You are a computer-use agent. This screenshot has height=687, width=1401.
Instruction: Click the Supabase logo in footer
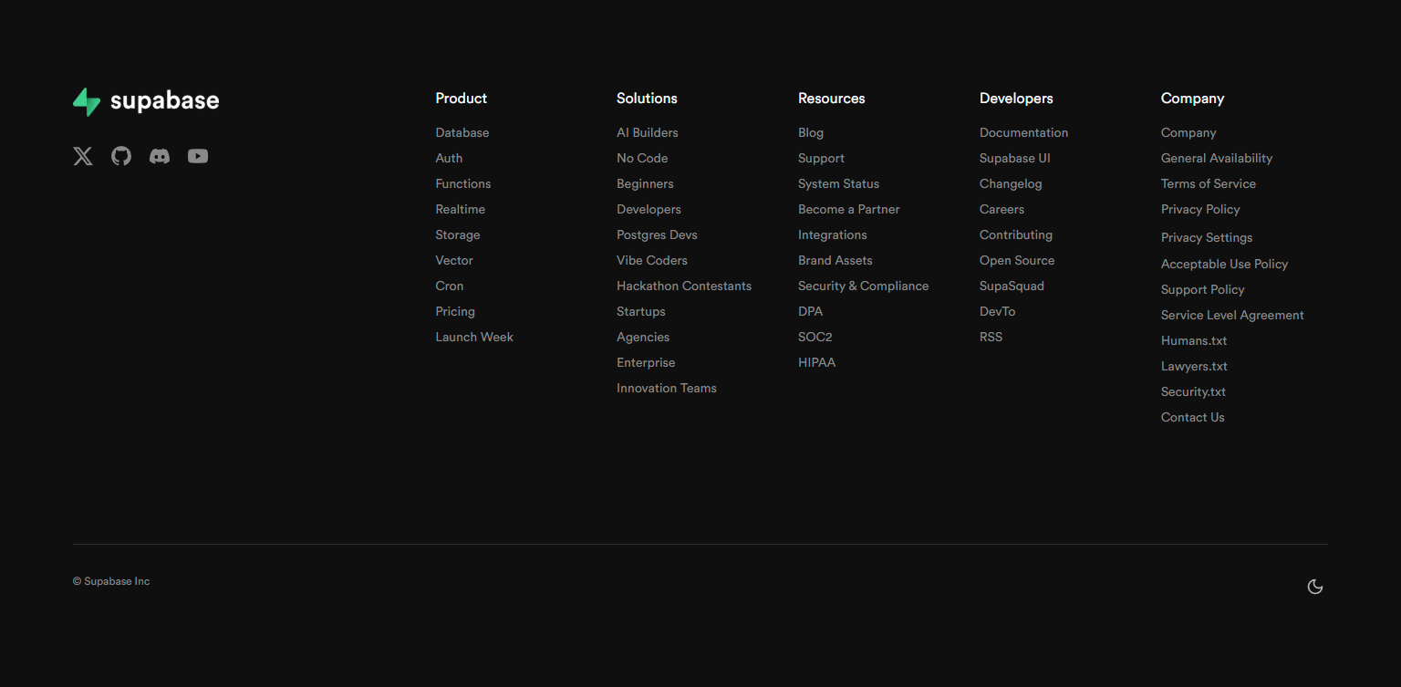[x=146, y=101]
